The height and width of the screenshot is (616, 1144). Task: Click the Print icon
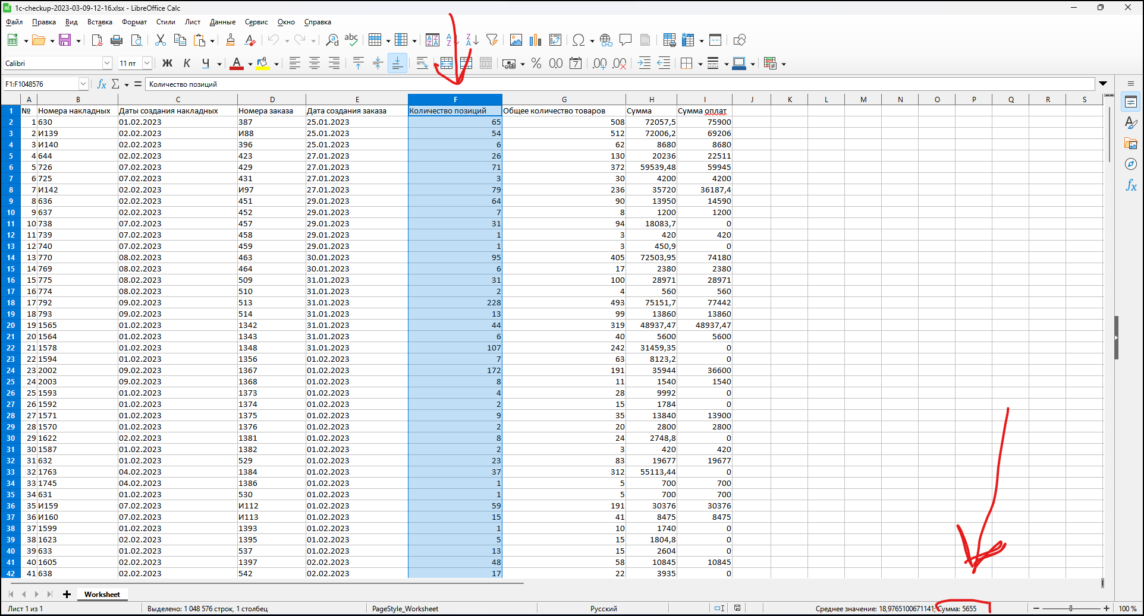click(117, 40)
